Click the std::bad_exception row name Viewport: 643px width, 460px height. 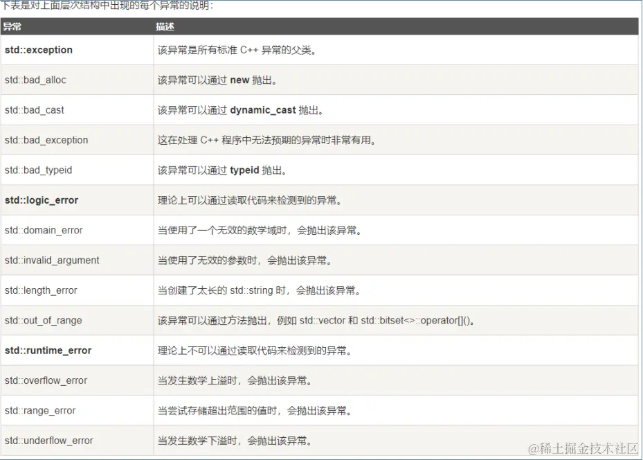pyautogui.click(x=46, y=140)
